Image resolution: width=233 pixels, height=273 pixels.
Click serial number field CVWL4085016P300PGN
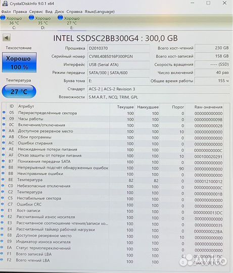point(118,57)
